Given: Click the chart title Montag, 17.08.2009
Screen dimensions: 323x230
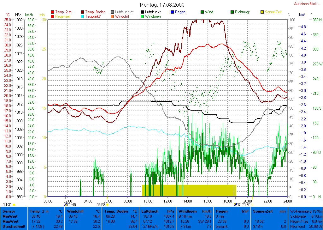Looking at the screenshot, I should (x=162, y=5).
